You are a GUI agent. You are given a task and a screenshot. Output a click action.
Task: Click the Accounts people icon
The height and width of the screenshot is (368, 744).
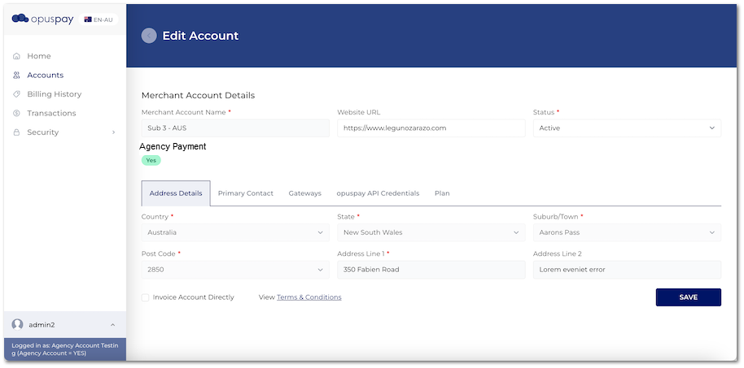(x=17, y=76)
